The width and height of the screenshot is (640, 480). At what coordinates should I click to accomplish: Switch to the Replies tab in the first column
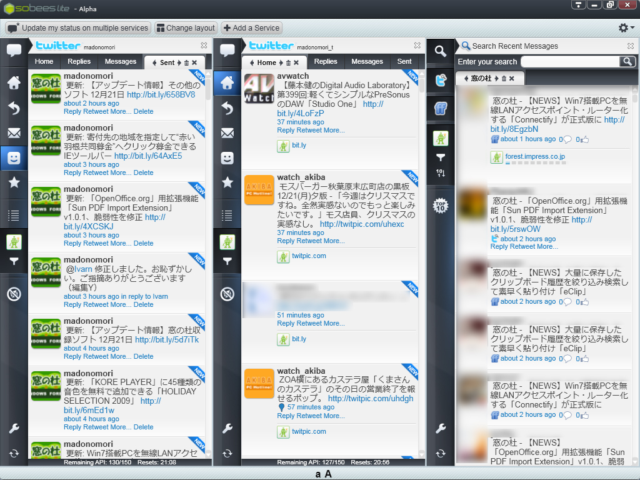coord(79,61)
